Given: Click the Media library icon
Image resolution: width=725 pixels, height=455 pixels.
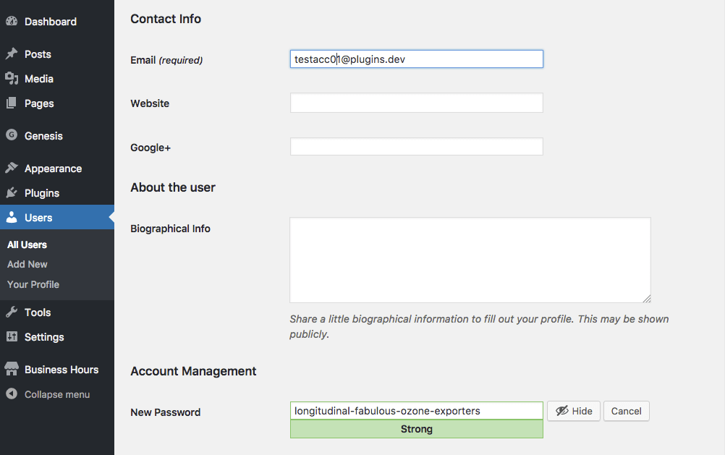Looking at the screenshot, I should (12, 79).
